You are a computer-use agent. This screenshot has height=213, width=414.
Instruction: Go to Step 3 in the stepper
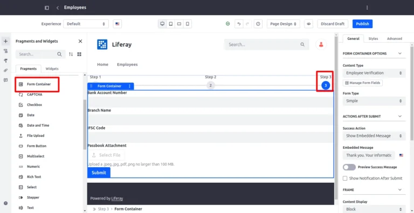tap(326, 85)
